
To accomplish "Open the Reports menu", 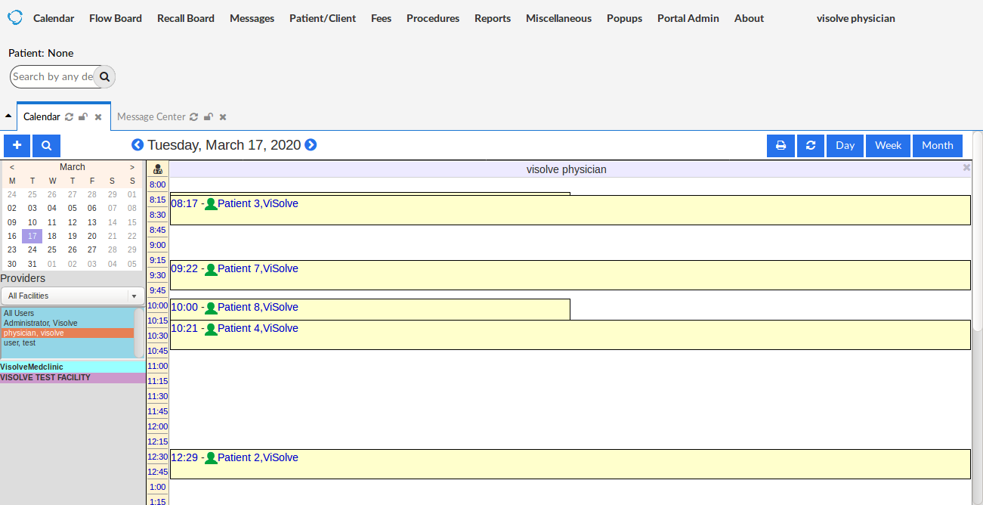I will [493, 18].
